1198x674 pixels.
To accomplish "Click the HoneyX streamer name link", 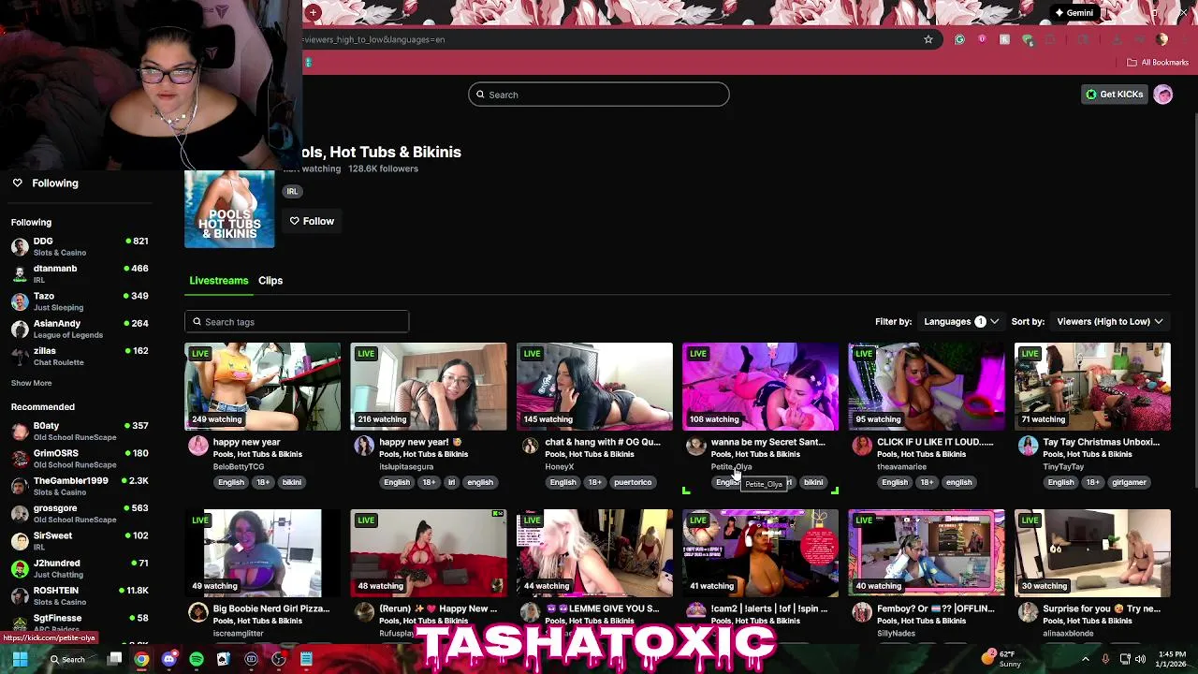I will (560, 466).
